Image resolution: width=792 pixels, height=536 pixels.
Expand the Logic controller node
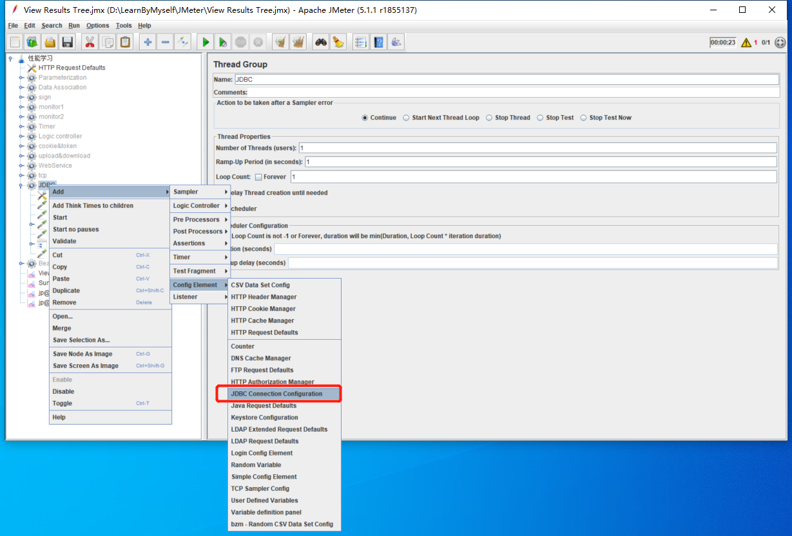pyautogui.click(x=21, y=136)
